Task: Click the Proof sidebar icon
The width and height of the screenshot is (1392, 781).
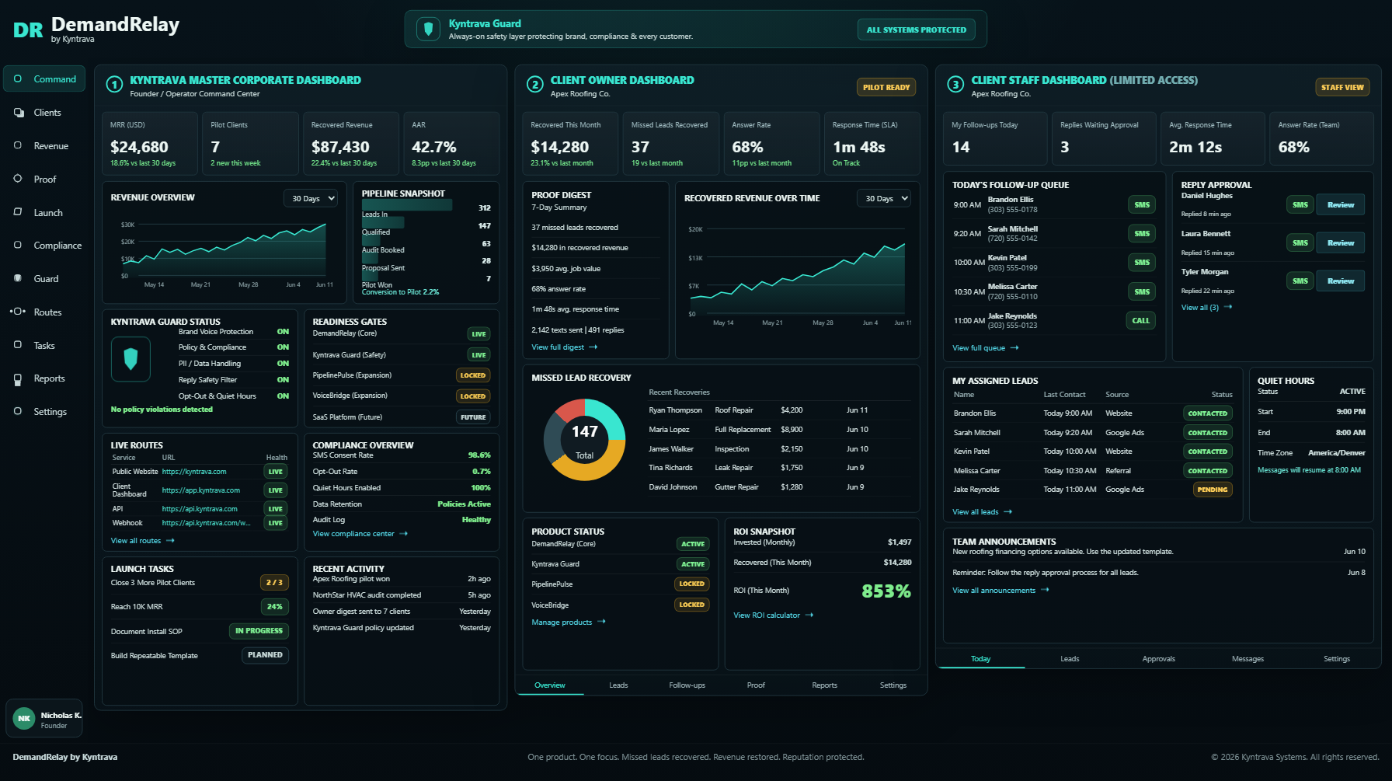Action: tap(18, 179)
